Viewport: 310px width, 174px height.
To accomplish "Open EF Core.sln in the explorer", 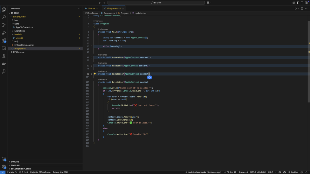I will tap(19, 52).
